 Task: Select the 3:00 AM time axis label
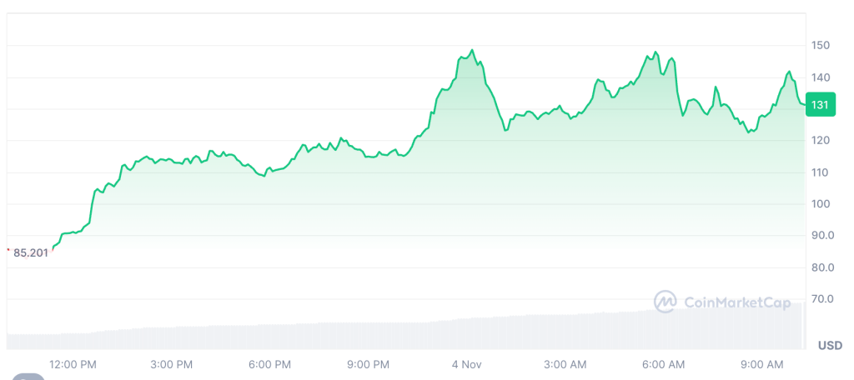(x=565, y=365)
